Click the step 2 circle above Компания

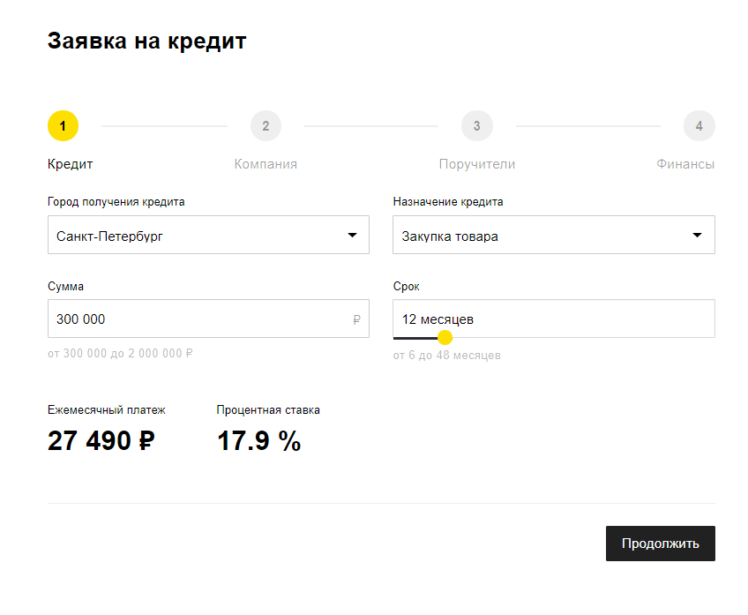[x=266, y=125]
